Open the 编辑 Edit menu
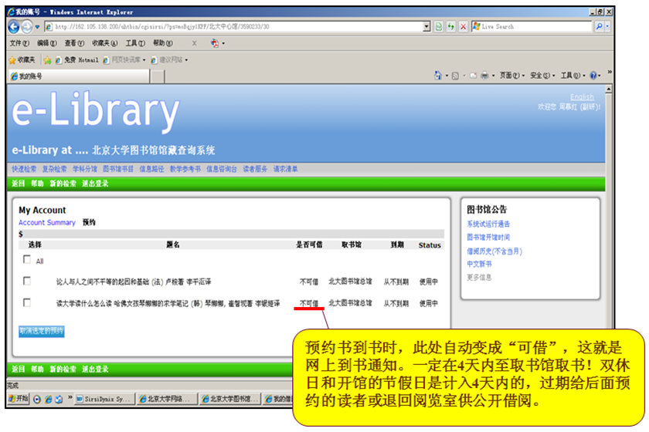 pos(47,43)
